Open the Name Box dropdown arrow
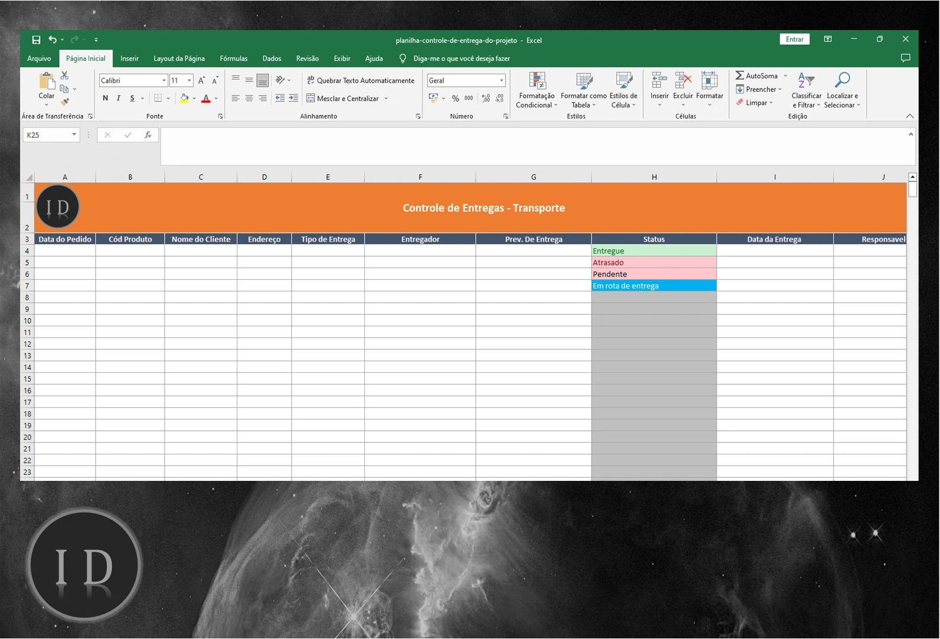Image resolution: width=940 pixels, height=639 pixels. coord(74,135)
